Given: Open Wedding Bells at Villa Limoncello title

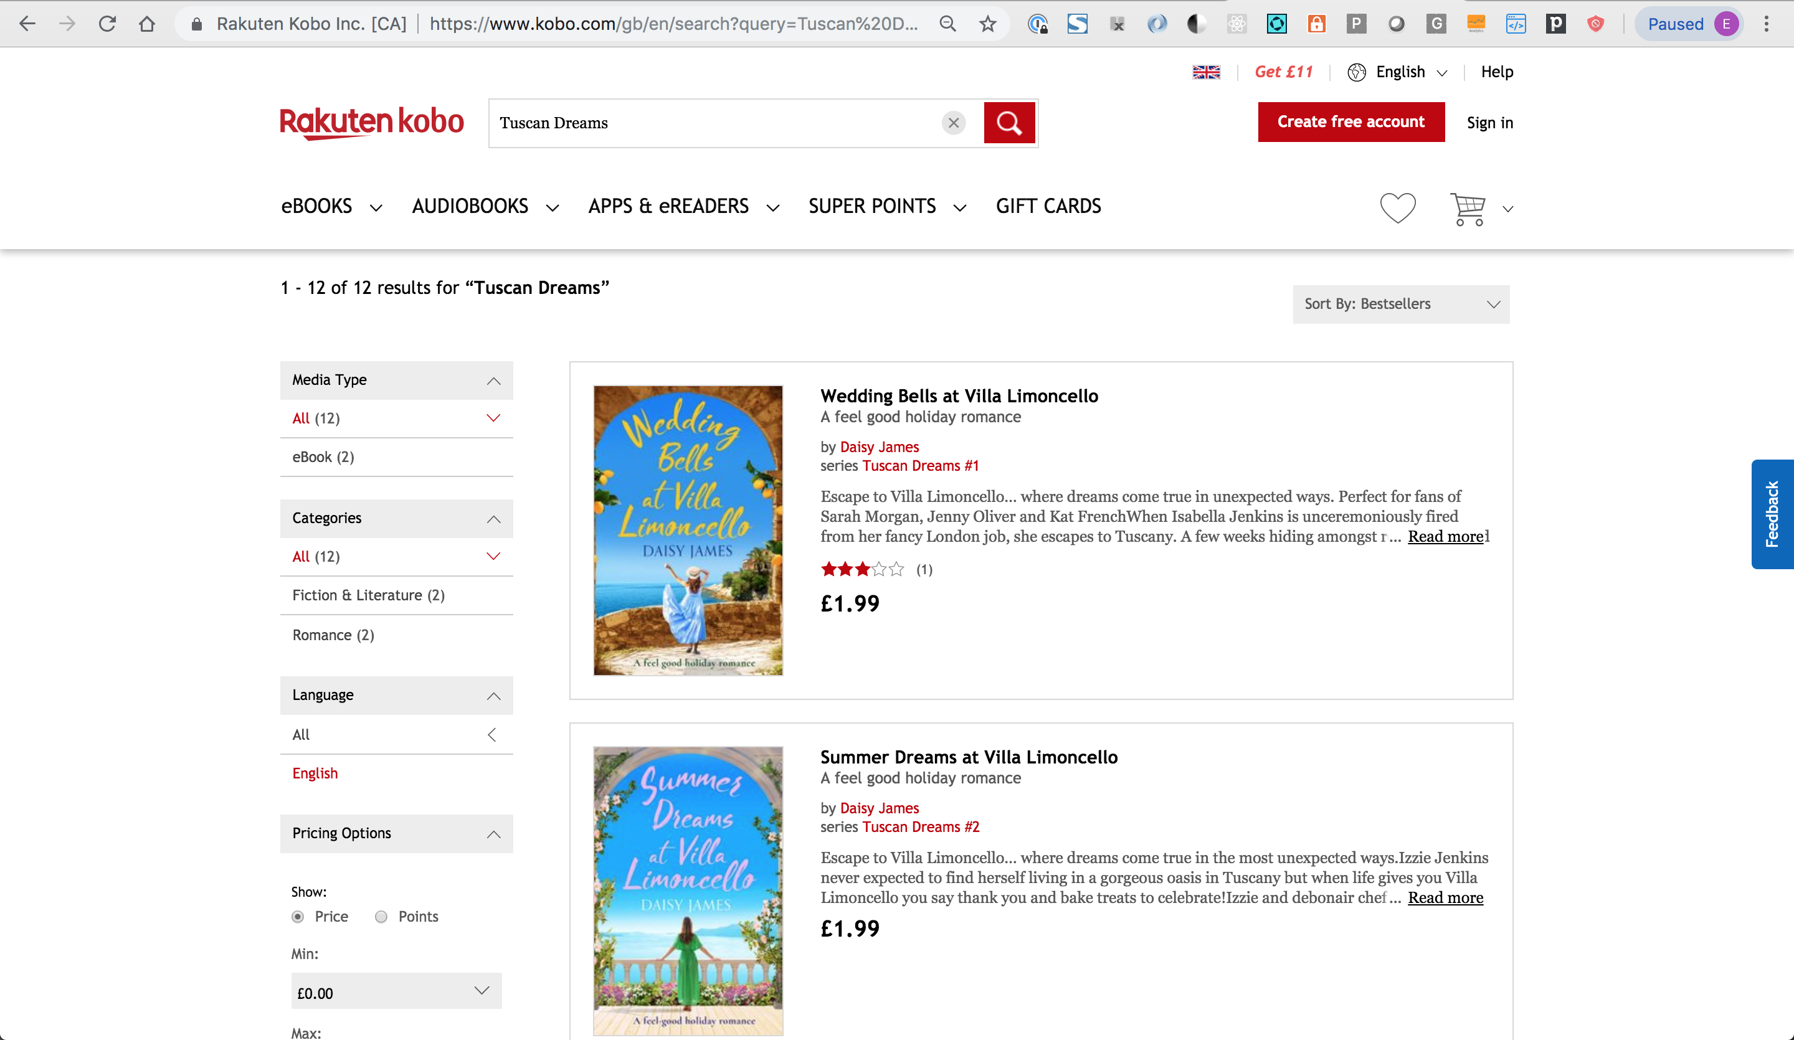Looking at the screenshot, I should click(x=959, y=396).
